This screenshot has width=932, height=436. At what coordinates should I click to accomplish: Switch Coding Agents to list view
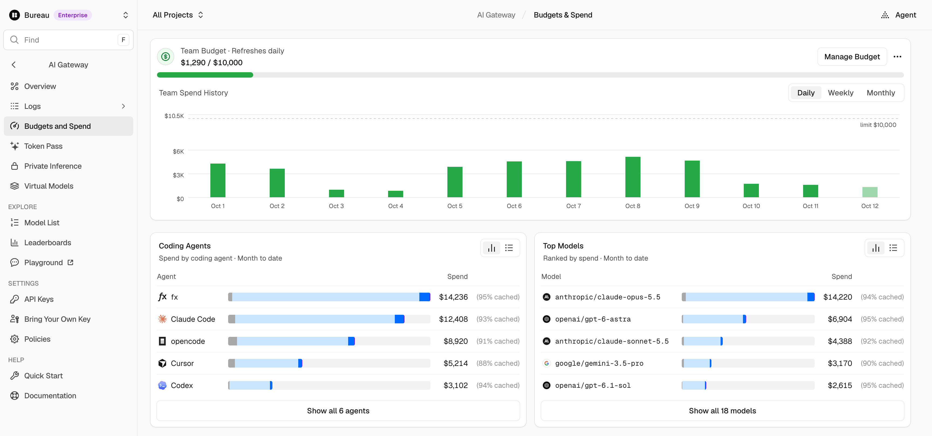pos(509,248)
